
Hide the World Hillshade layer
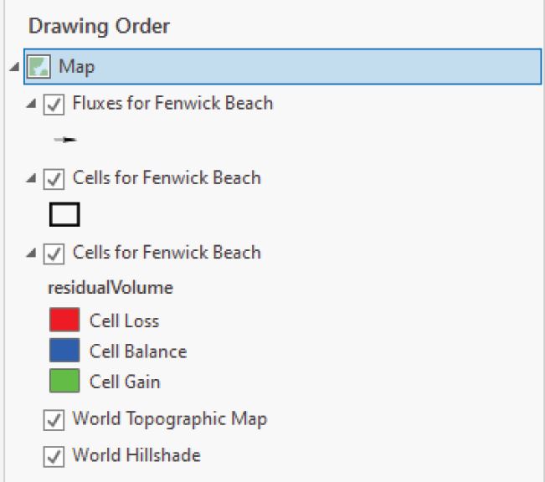pyautogui.click(x=54, y=456)
